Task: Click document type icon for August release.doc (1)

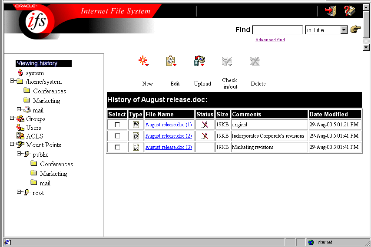Action: point(136,125)
